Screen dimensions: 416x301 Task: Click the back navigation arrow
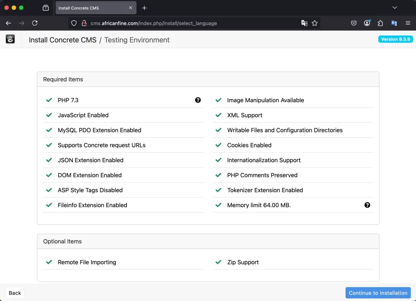pyautogui.click(x=8, y=23)
